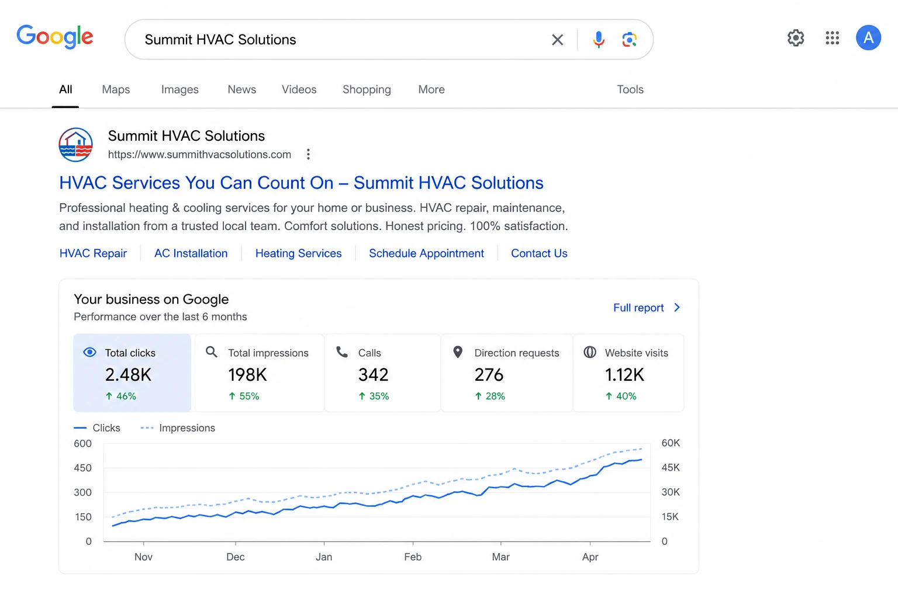
Task: Open the AC Installation sitelink
Action: point(191,253)
